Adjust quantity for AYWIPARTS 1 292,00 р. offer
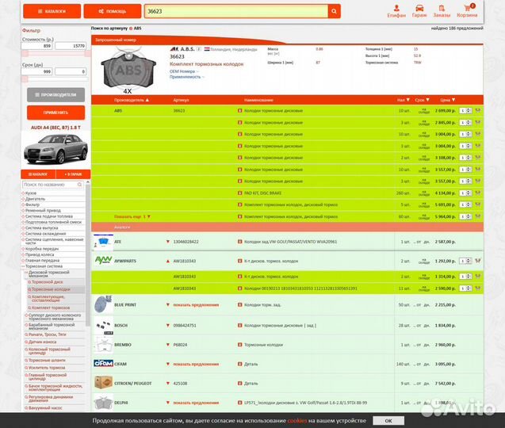 coord(465,261)
